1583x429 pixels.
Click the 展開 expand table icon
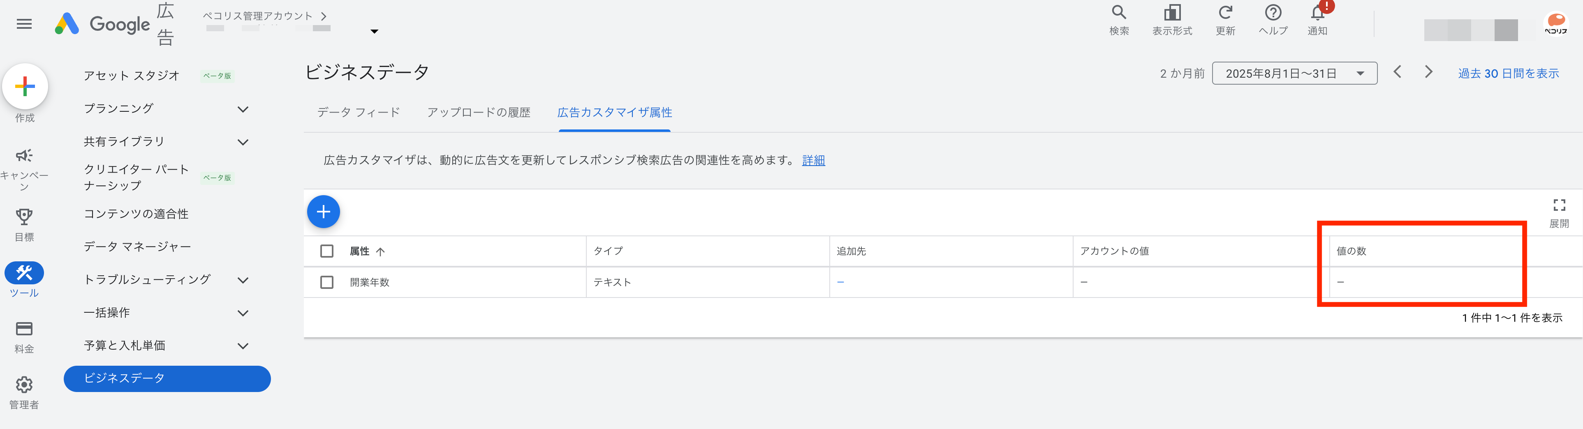click(1559, 205)
